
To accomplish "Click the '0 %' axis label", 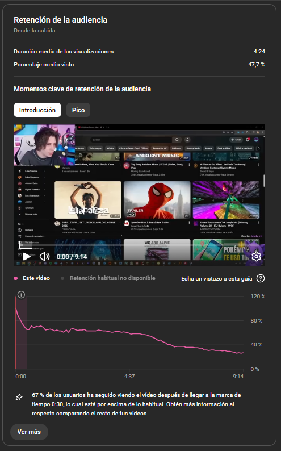I will click(x=254, y=369).
